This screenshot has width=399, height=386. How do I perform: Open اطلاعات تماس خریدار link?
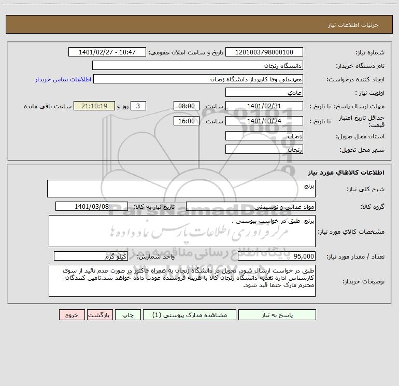click(63, 79)
